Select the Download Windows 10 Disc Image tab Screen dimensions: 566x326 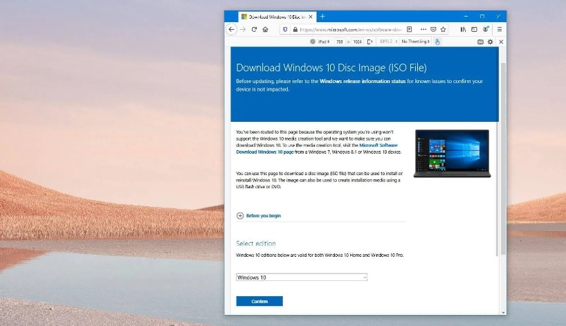click(277, 17)
